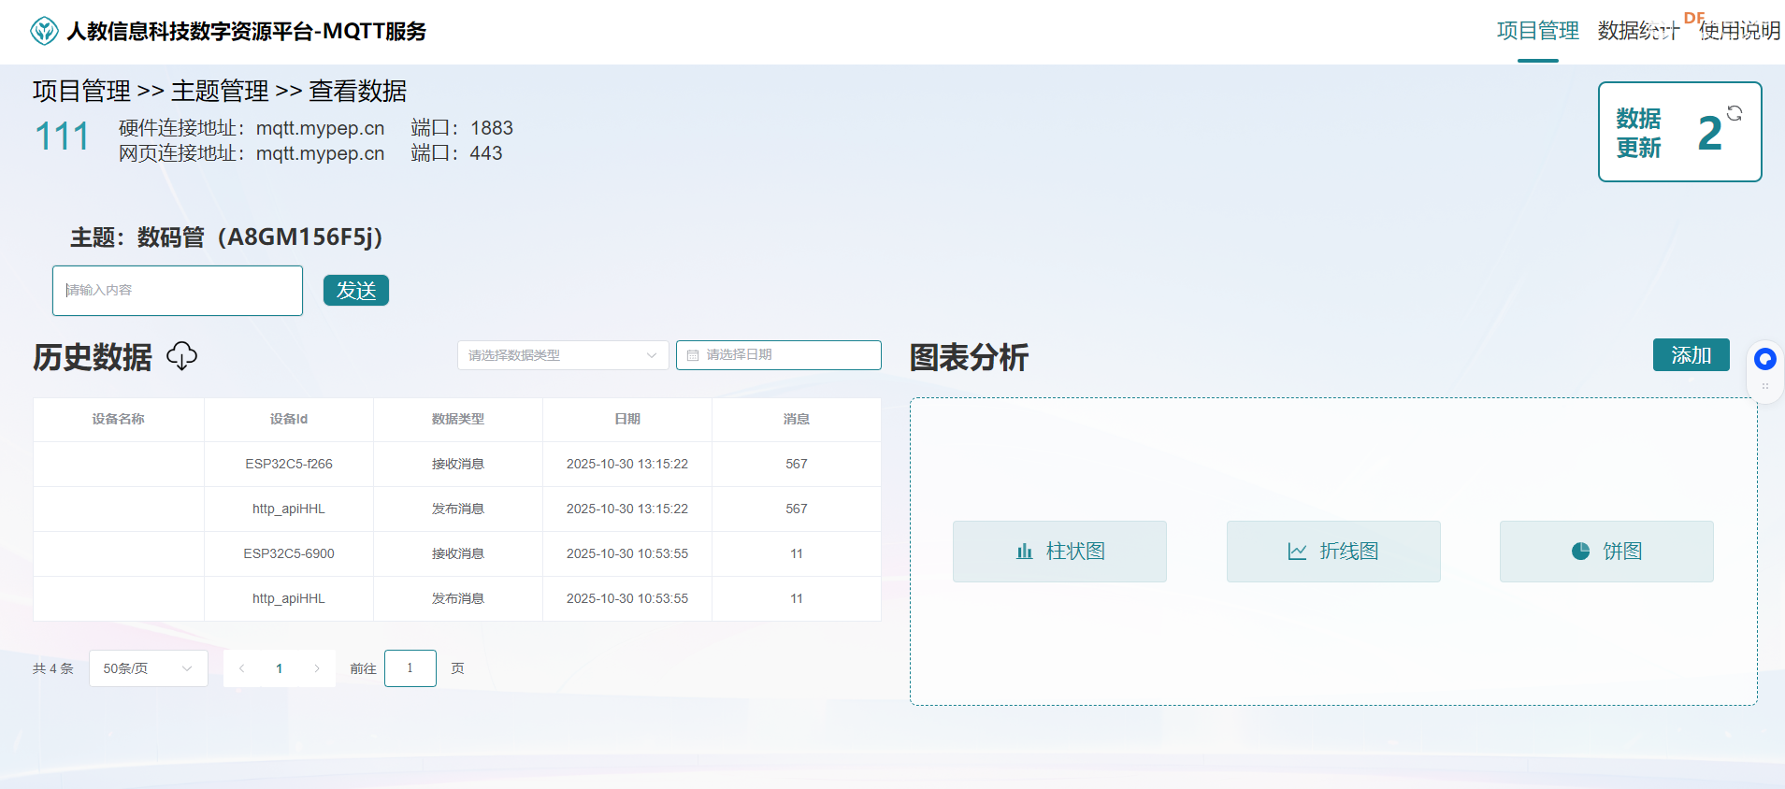The width and height of the screenshot is (1785, 789).
Task: Click http_apiHHL in the 13:15:22 row
Action: pyautogui.click(x=289, y=509)
